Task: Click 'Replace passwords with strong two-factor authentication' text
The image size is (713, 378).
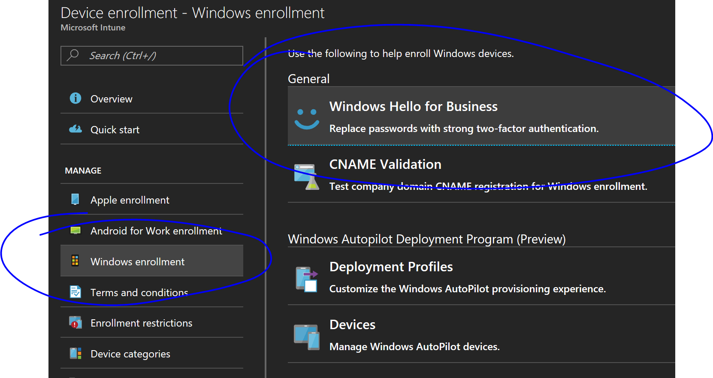Action: click(464, 129)
